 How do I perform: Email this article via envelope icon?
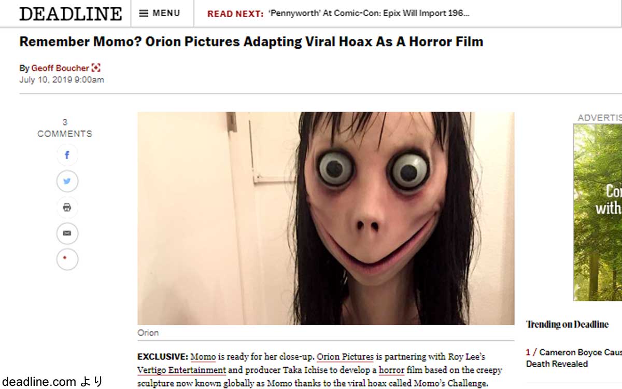click(x=67, y=233)
